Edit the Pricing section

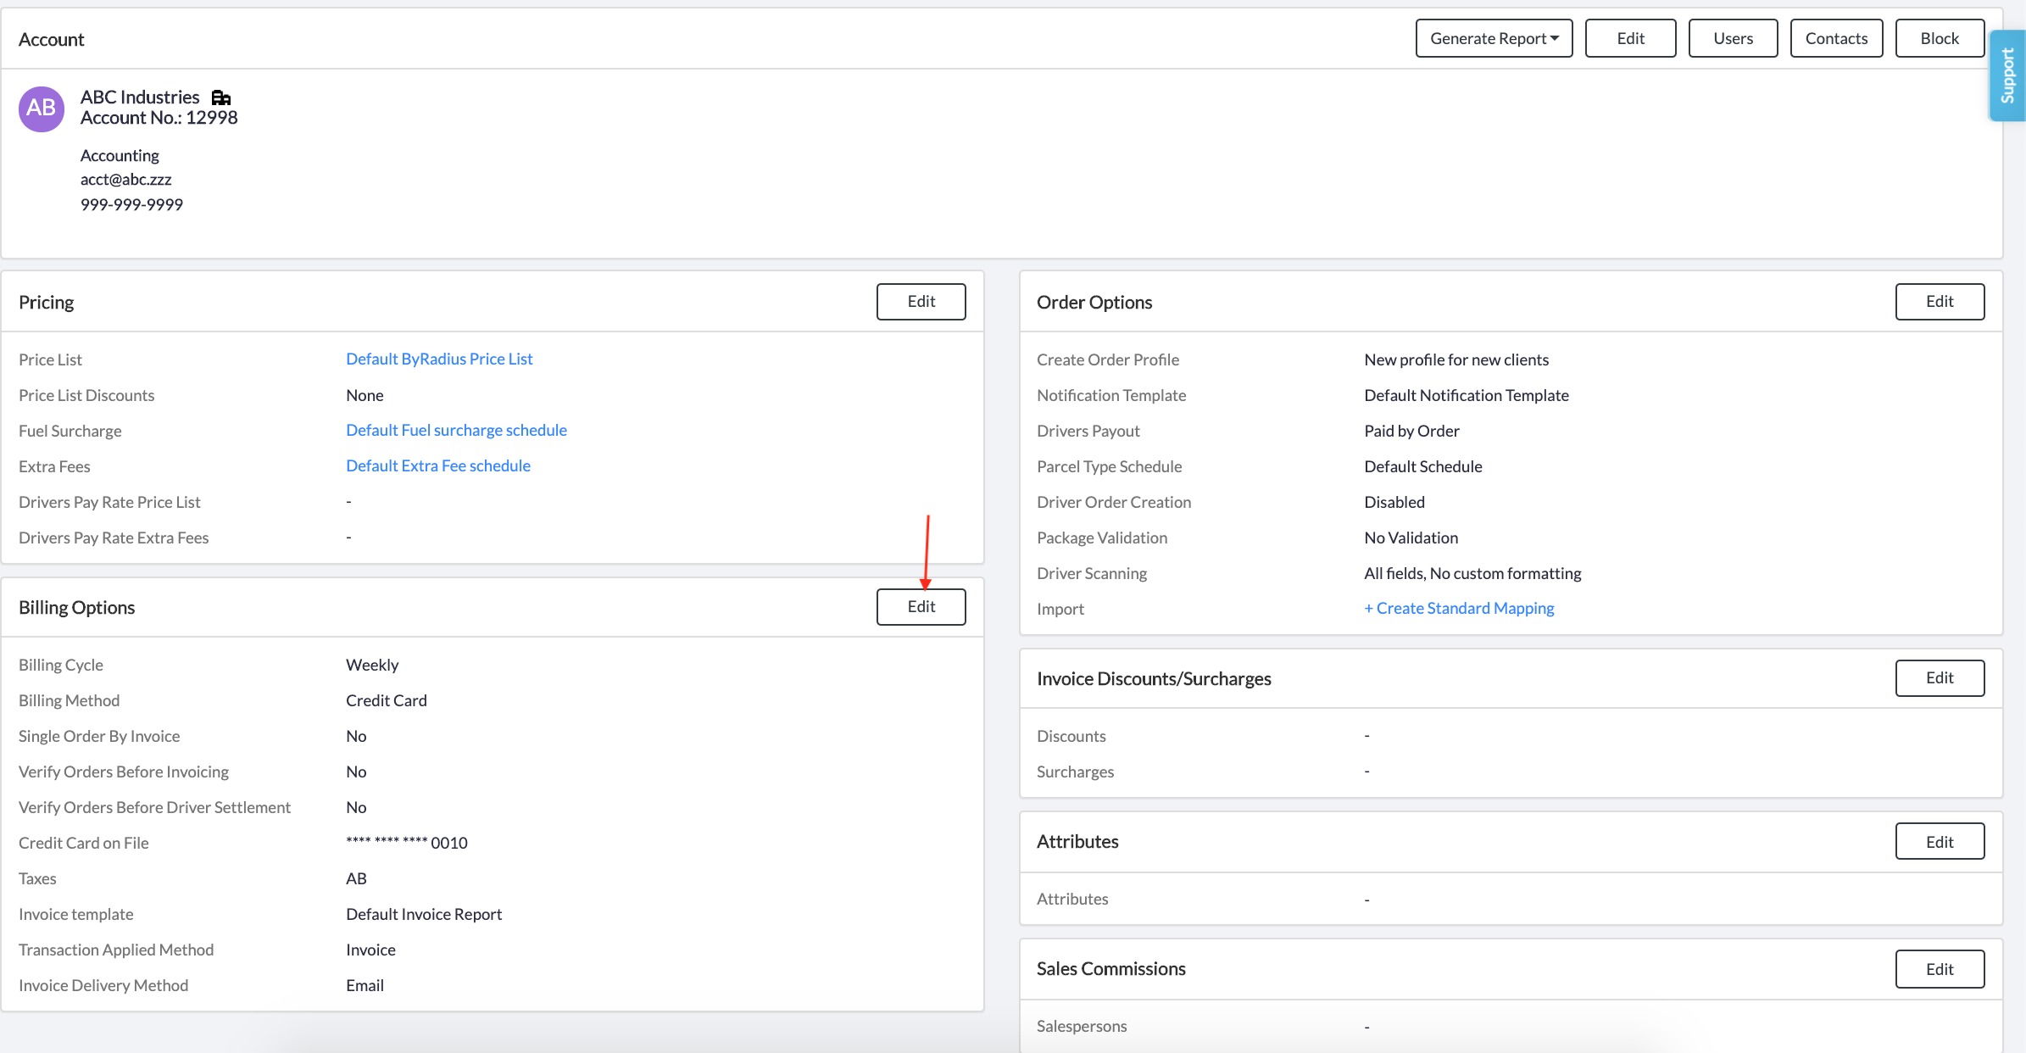[921, 302]
